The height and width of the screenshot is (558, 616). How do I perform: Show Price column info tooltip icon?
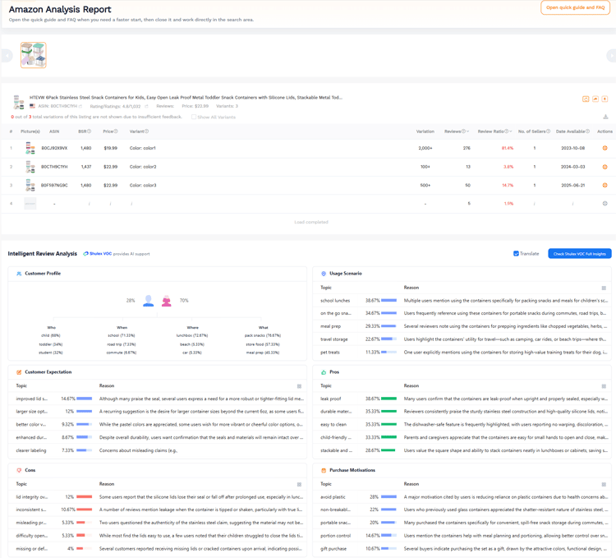[x=116, y=131]
